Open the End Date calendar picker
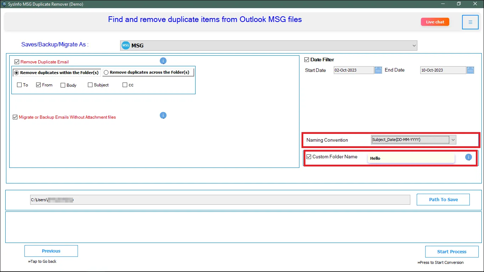The image size is (484, 272). pyautogui.click(x=470, y=70)
